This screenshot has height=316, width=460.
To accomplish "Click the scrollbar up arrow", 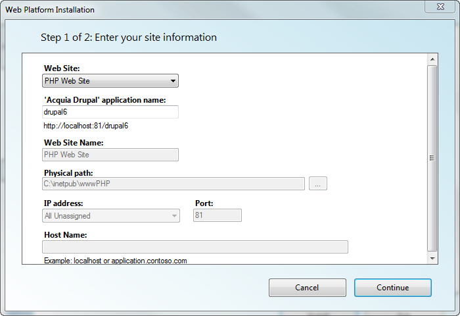I will coord(432,59).
